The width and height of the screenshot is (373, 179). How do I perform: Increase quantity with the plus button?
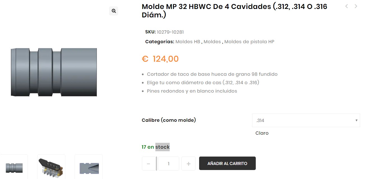[188, 164]
